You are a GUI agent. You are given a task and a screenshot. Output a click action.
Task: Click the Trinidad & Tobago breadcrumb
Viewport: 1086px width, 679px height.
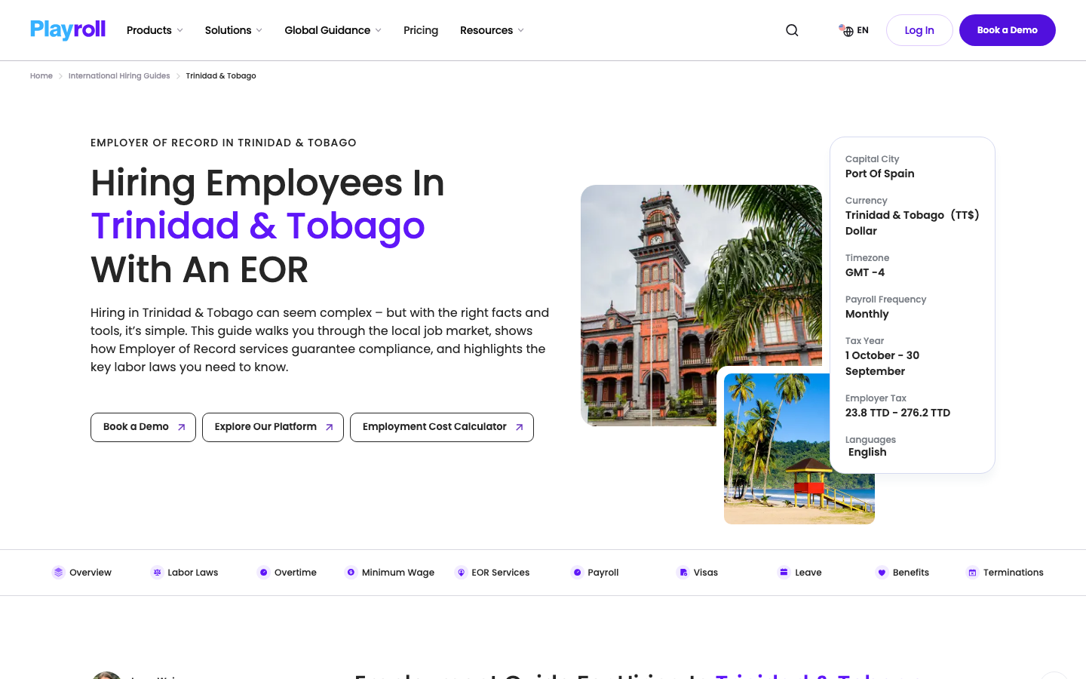221,76
